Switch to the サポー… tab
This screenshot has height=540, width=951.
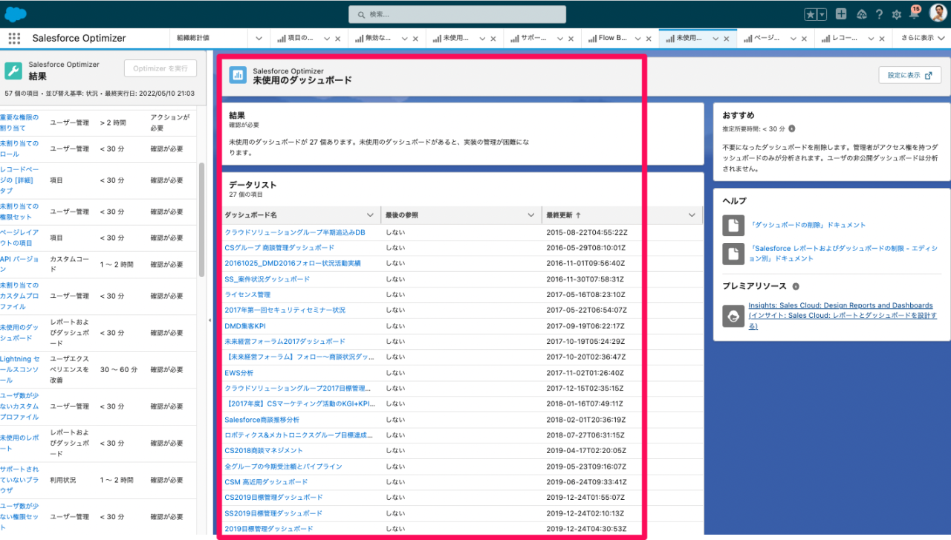[528, 39]
